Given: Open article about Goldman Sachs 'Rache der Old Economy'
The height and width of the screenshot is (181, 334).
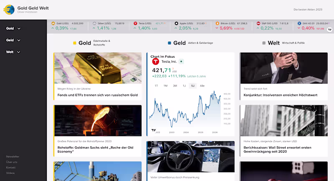Looking at the screenshot, I should click(96, 150).
